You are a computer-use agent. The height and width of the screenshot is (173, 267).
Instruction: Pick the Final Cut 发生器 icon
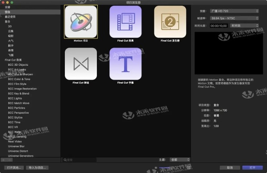(170, 22)
